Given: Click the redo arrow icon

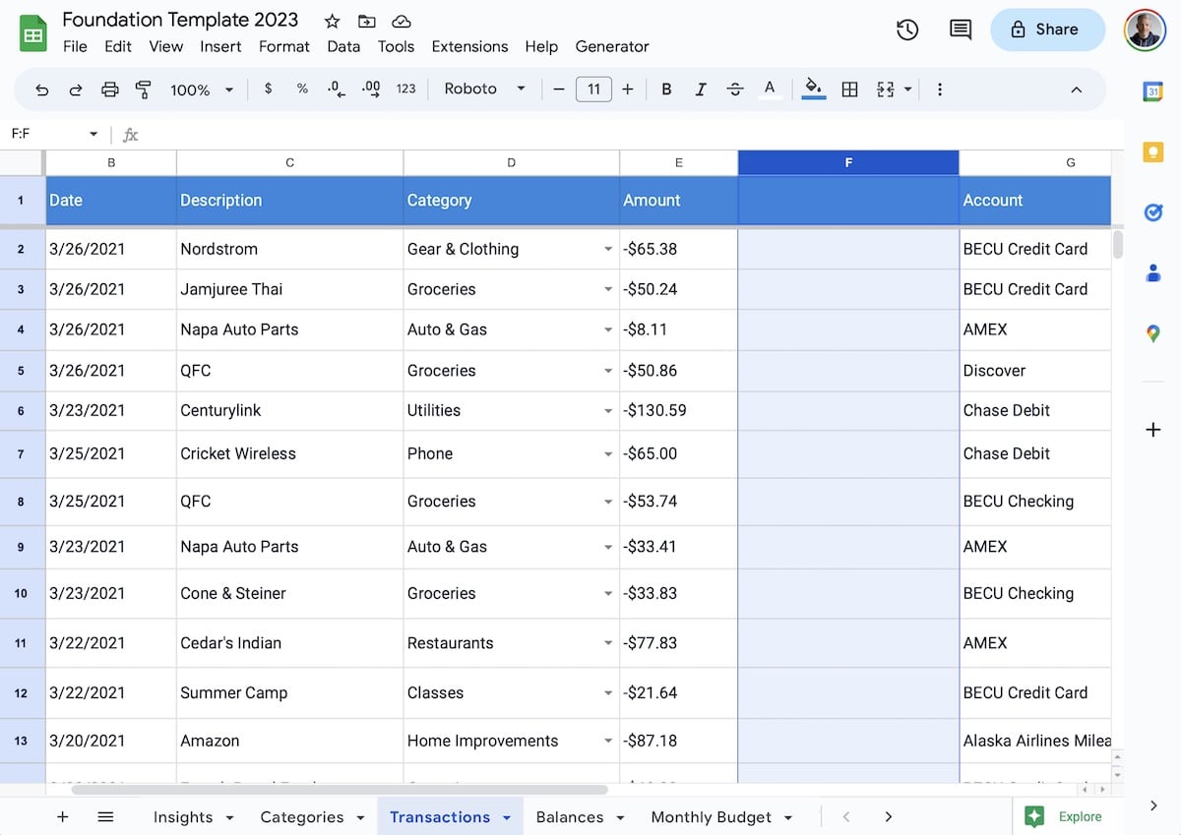Looking at the screenshot, I should [x=75, y=89].
